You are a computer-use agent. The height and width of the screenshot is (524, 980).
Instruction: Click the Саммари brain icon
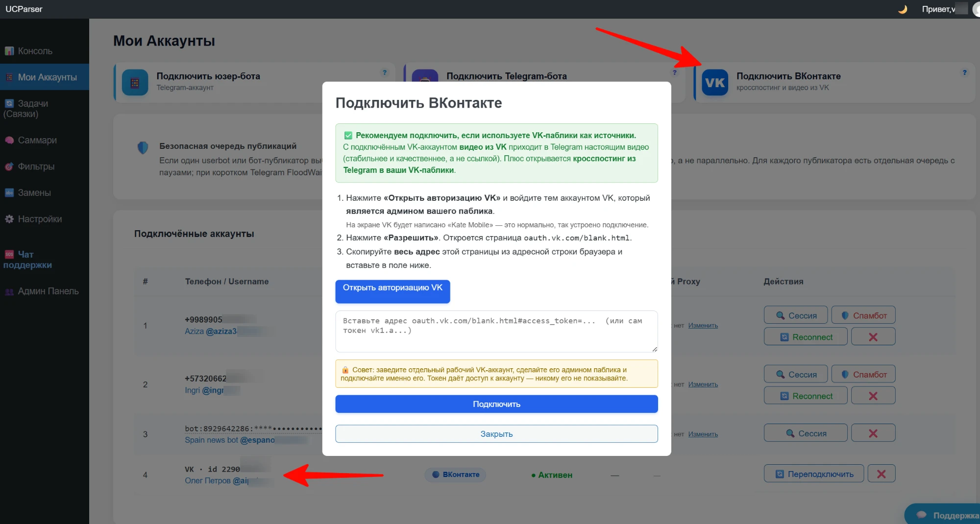(9, 140)
